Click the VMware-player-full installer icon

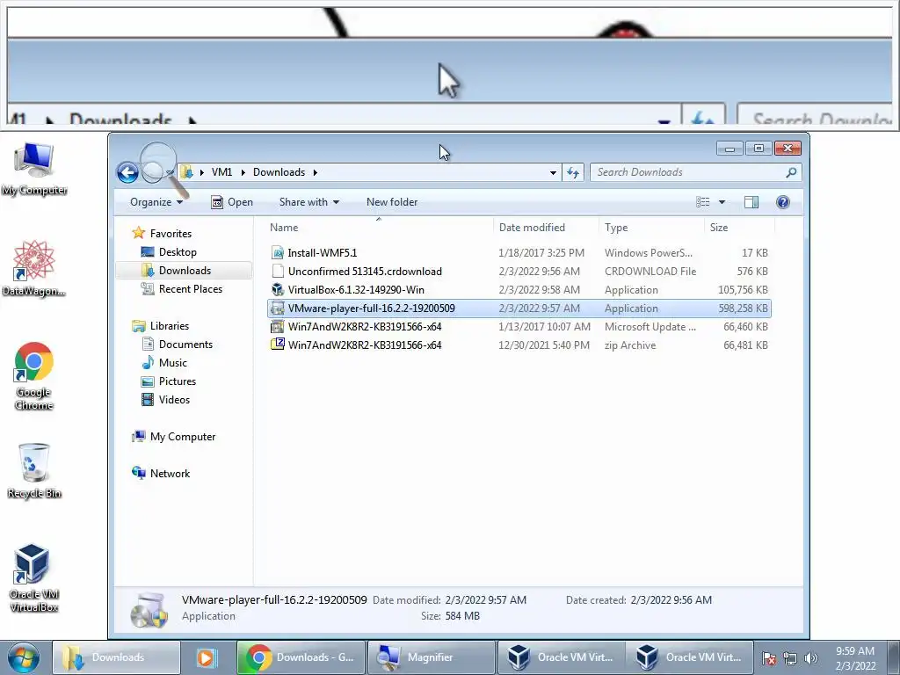click(x=278, y=308)
